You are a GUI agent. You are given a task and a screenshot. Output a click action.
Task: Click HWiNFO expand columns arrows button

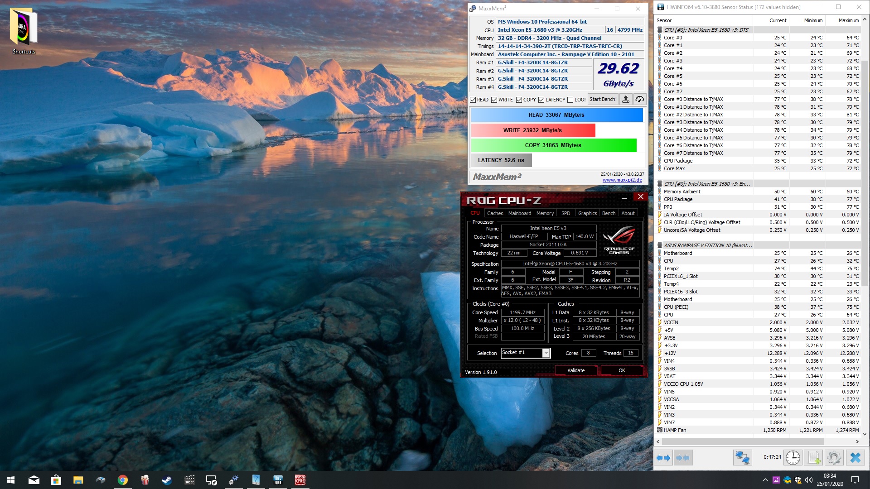tap(663, 458)
